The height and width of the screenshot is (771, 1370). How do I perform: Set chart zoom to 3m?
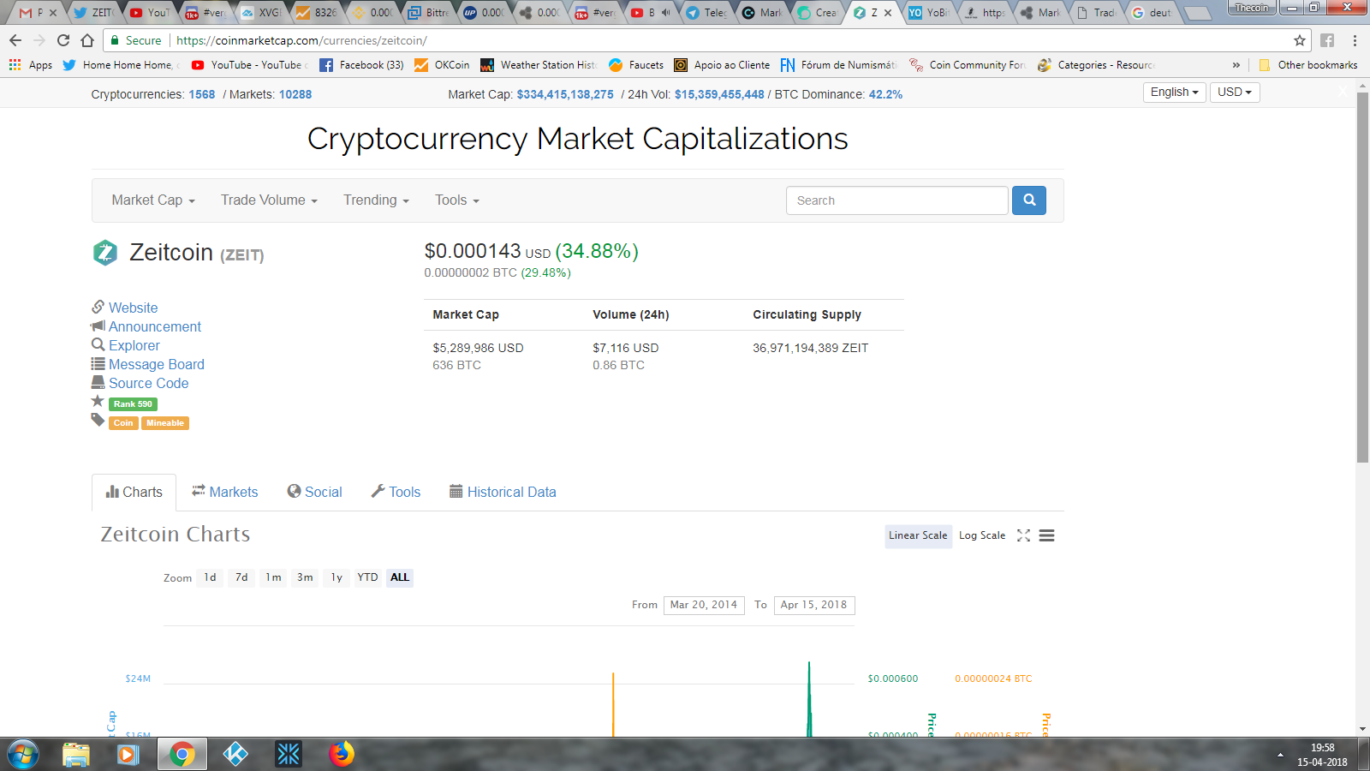(305, 577)
